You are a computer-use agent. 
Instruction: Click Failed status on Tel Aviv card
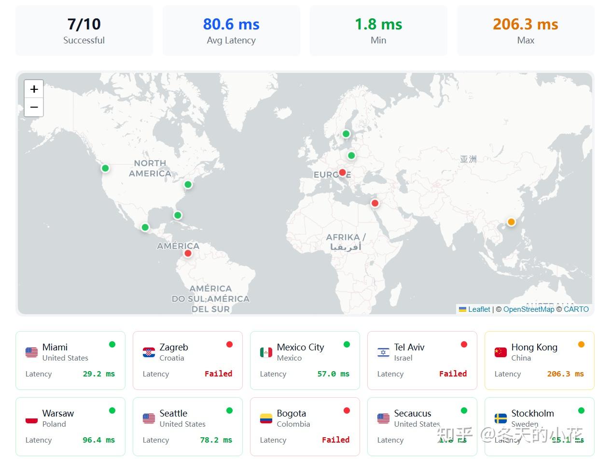453,374
